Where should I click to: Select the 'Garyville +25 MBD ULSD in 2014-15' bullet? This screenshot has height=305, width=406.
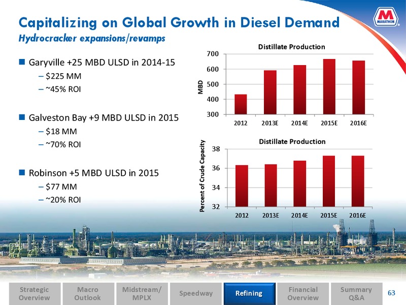pos(102,63)
